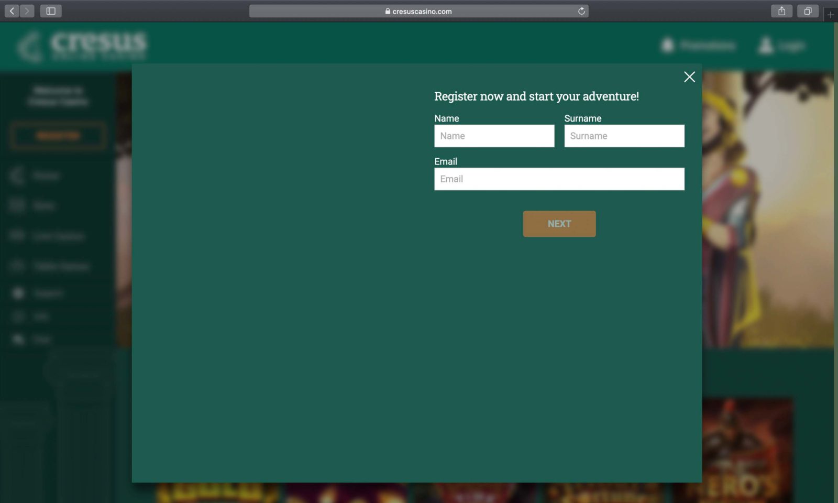Click the gold Register button in the sidebar
838x503 pixels.
pos(58,135)
